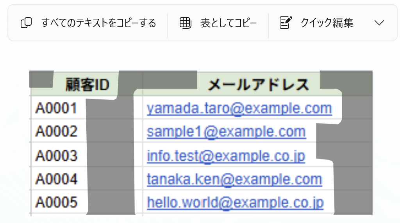Open hello.world@example.co.jp link

tap(235, 203)
